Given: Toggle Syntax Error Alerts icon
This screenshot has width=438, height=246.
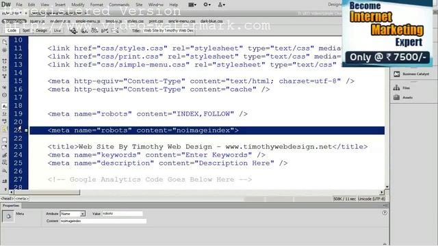Looking at the screenshot, I should coord(5,129).
